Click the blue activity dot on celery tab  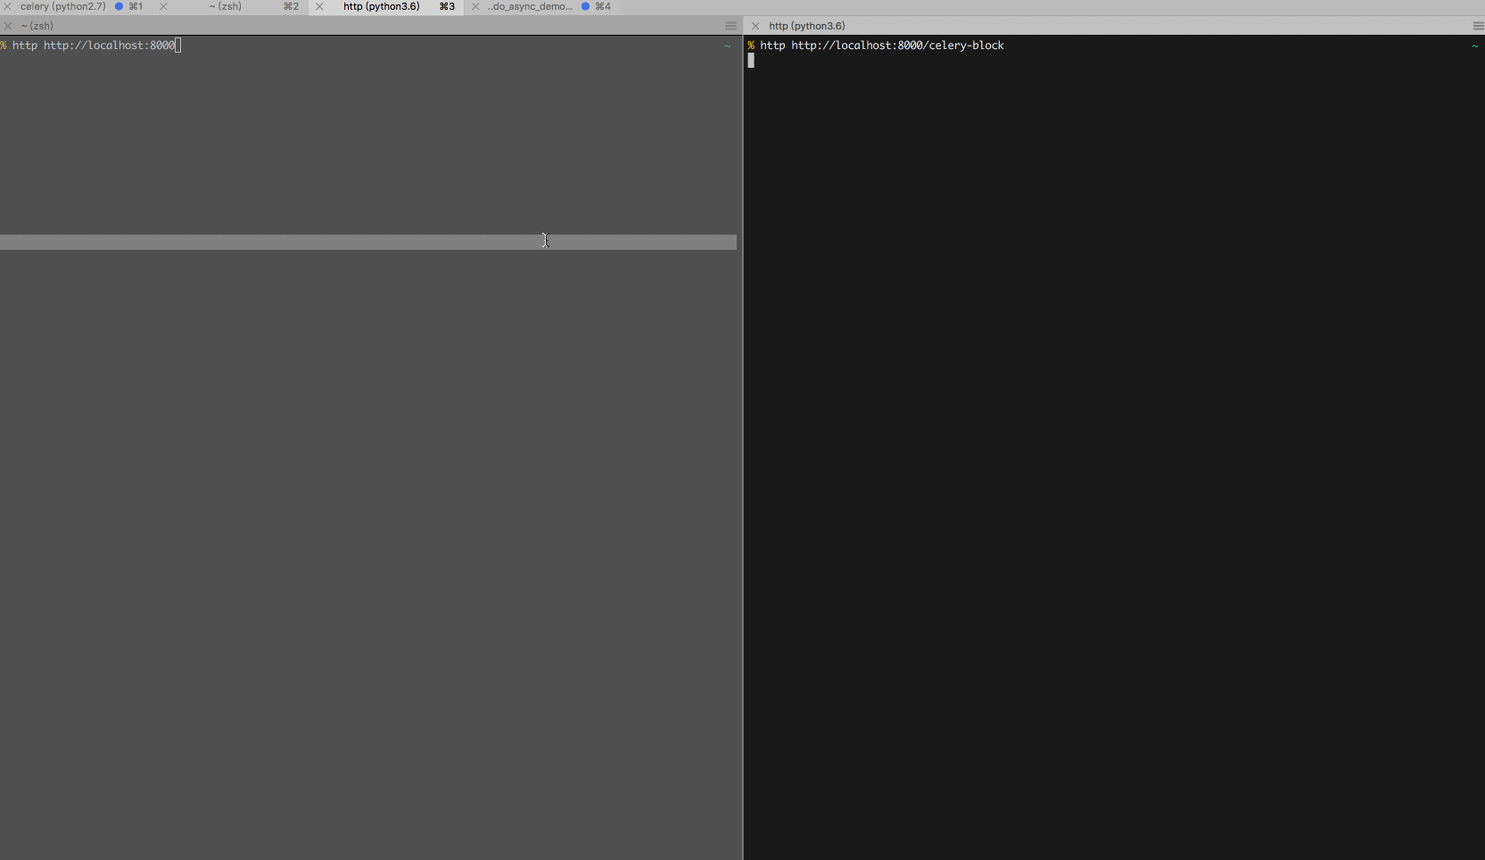(120, 6)
